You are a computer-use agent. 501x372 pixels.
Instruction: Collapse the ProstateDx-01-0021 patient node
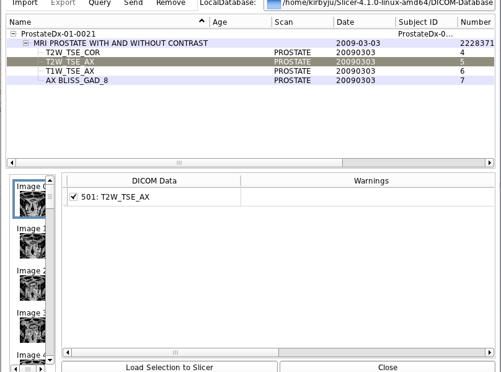(x=13, y=33)
